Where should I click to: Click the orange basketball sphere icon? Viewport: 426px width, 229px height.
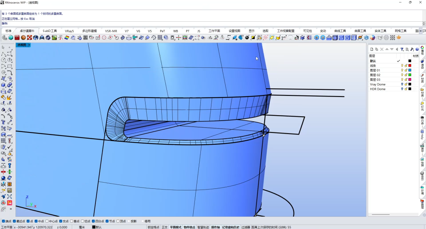[23, 38]
